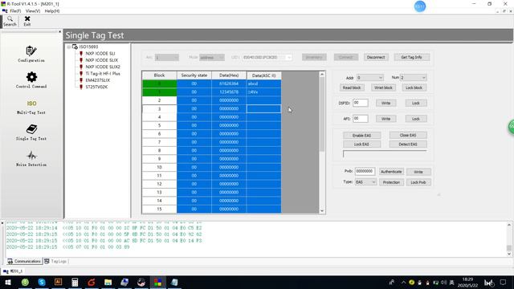Viewport: 514px width, 289px height.
Task: Click the Get Tag Info button
Action: coord(411,57)
